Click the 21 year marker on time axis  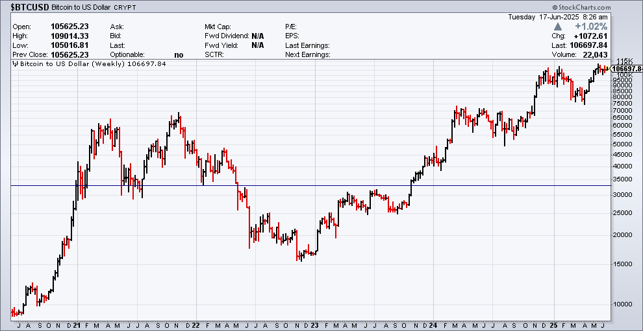77,326
